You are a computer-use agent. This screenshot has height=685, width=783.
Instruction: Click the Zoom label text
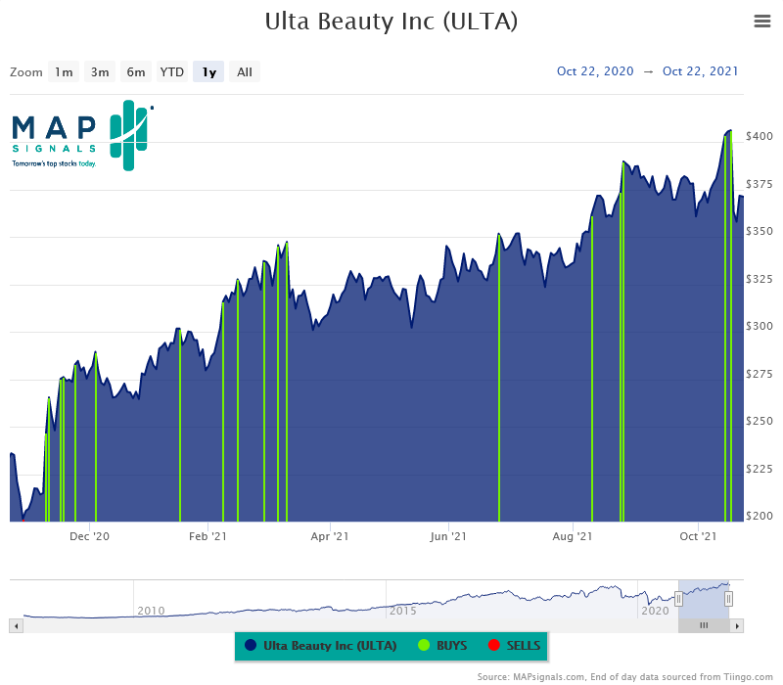26,72
